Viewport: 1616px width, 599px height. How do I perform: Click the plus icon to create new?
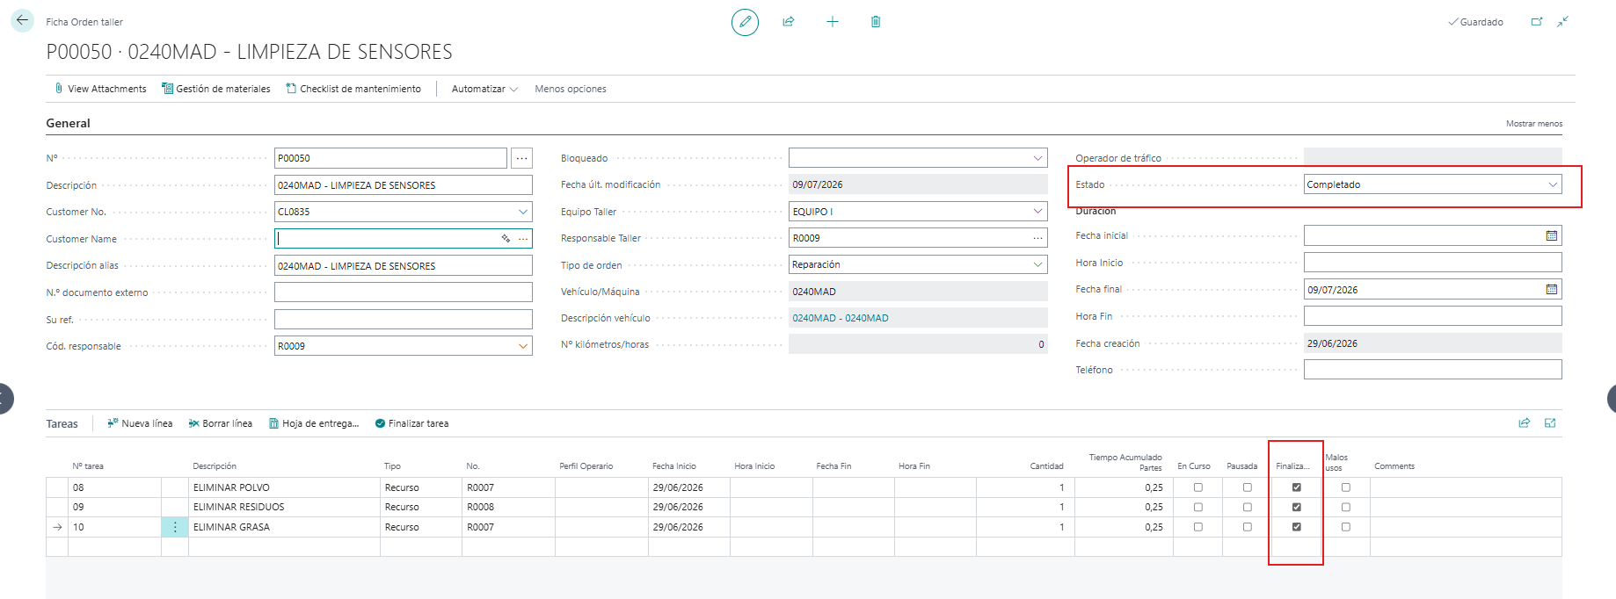click(x=833, y=22)
